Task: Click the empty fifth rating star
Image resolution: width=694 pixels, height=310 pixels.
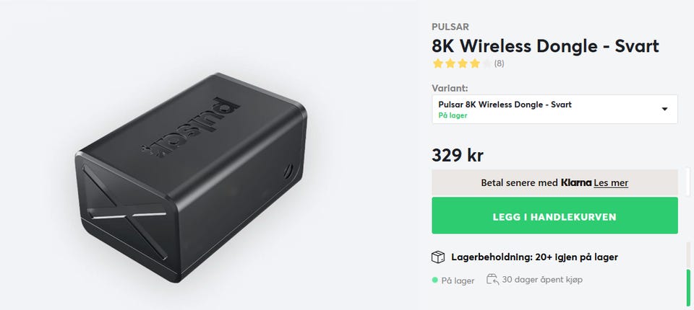Action: coord(487,63)
